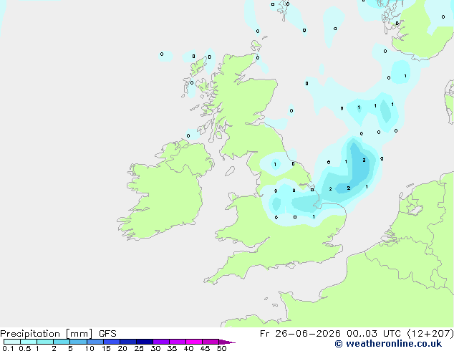Click the 'Precipitation [mm]' title text

tap(47, 334)
